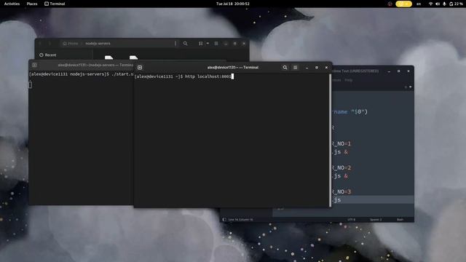
Task: Click the _NO=3 code line in Sublime
Action: tap(341, 192)
